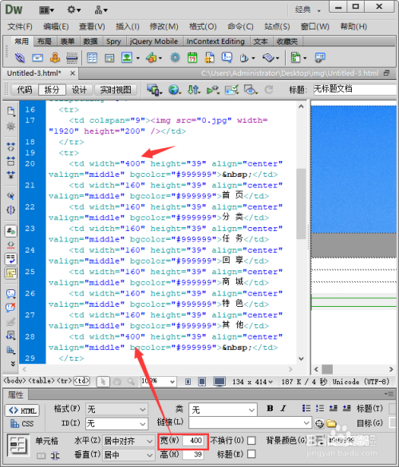Insert Date with calendar icon
This screenshot has height=467, width=399.
(x=192, y=57)
